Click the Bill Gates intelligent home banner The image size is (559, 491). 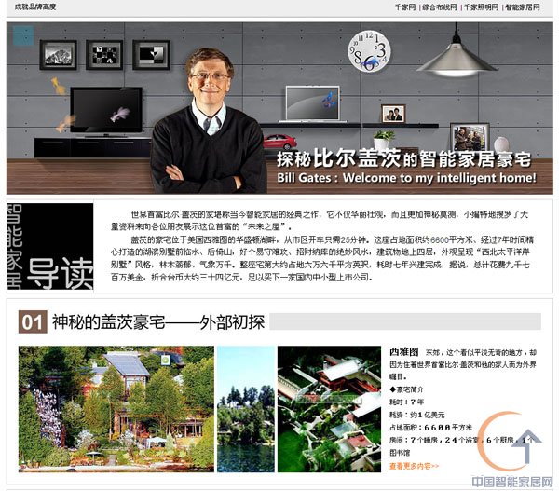pos(279,108)
